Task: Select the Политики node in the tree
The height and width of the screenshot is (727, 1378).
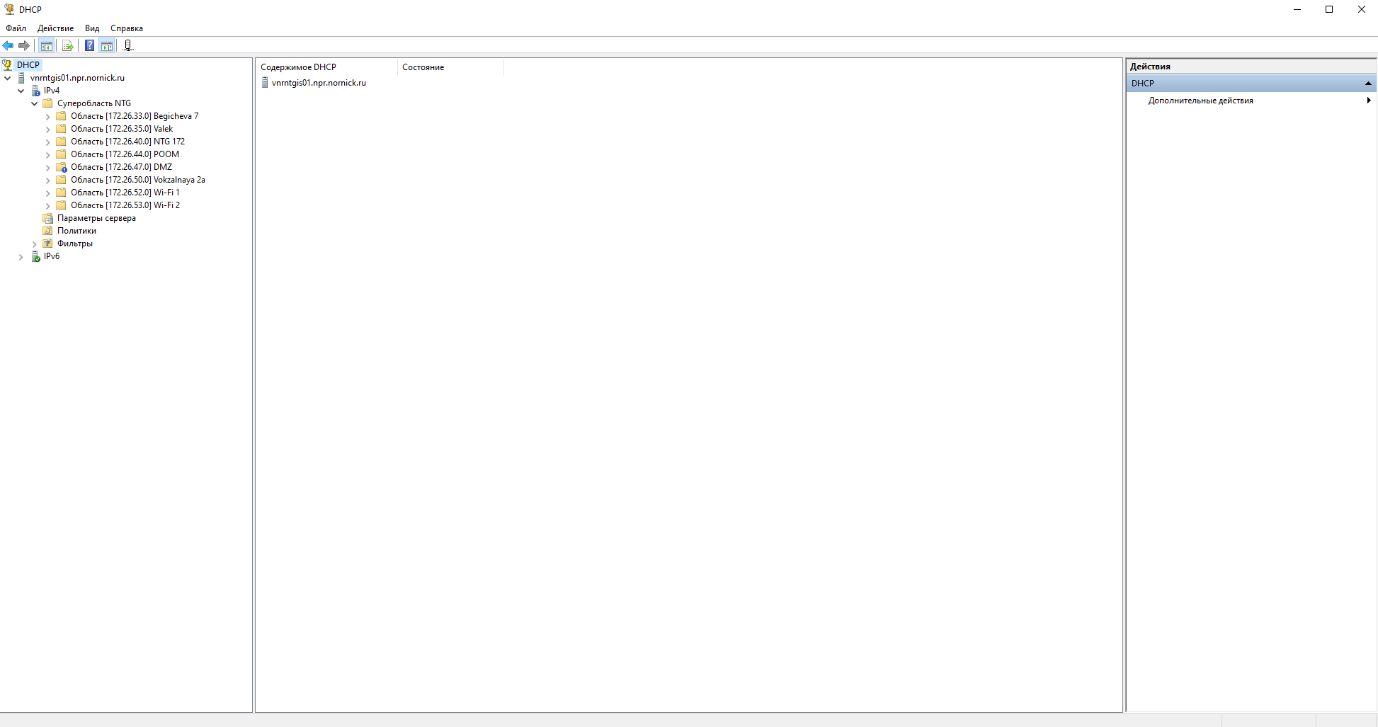Action: tap(76, 231)
